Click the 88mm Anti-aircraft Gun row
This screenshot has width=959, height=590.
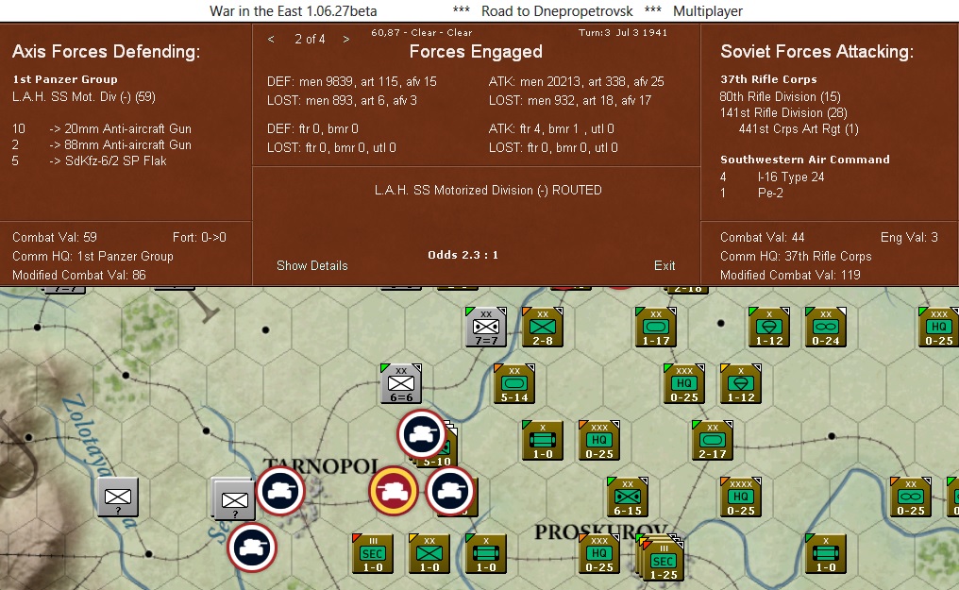click(x=102, y=144)
